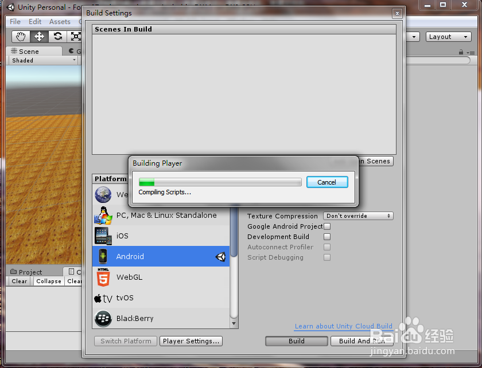The width and height of the screenshot is (482, 368).
Task: Click the Switch Platform button
Action: point(126,341)
